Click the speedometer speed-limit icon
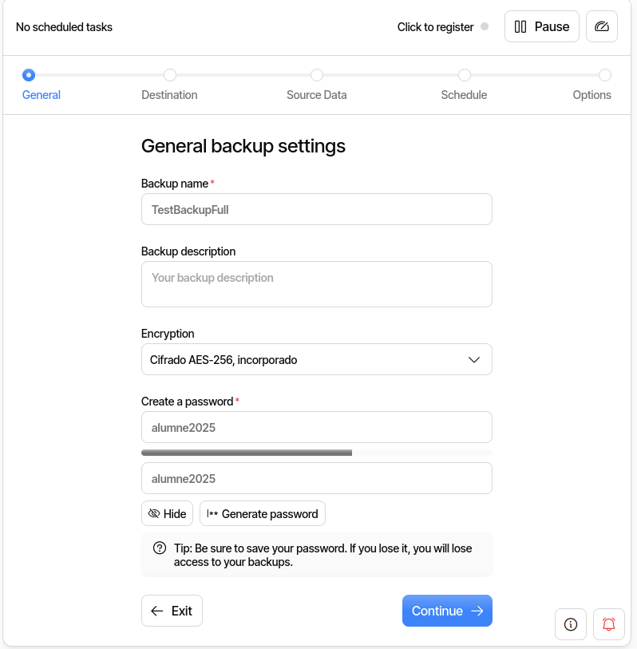 pyautogui.click(x=602, y=26)
